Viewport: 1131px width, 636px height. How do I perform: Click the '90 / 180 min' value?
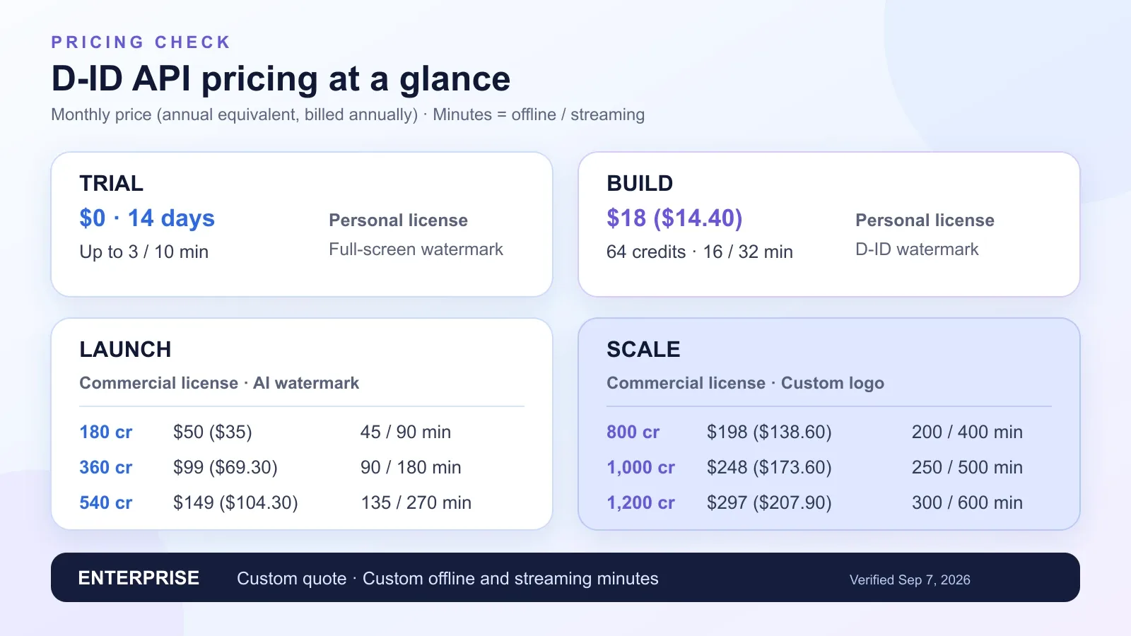pyautogui.click(x=411, y=468)
